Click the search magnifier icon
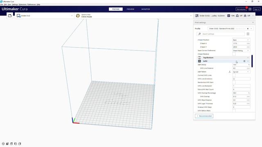262x147 pixels. tap(199, 34)
